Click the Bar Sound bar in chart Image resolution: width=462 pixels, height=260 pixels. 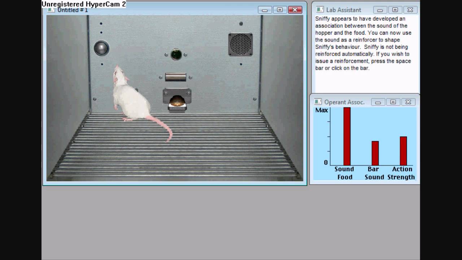375,153
